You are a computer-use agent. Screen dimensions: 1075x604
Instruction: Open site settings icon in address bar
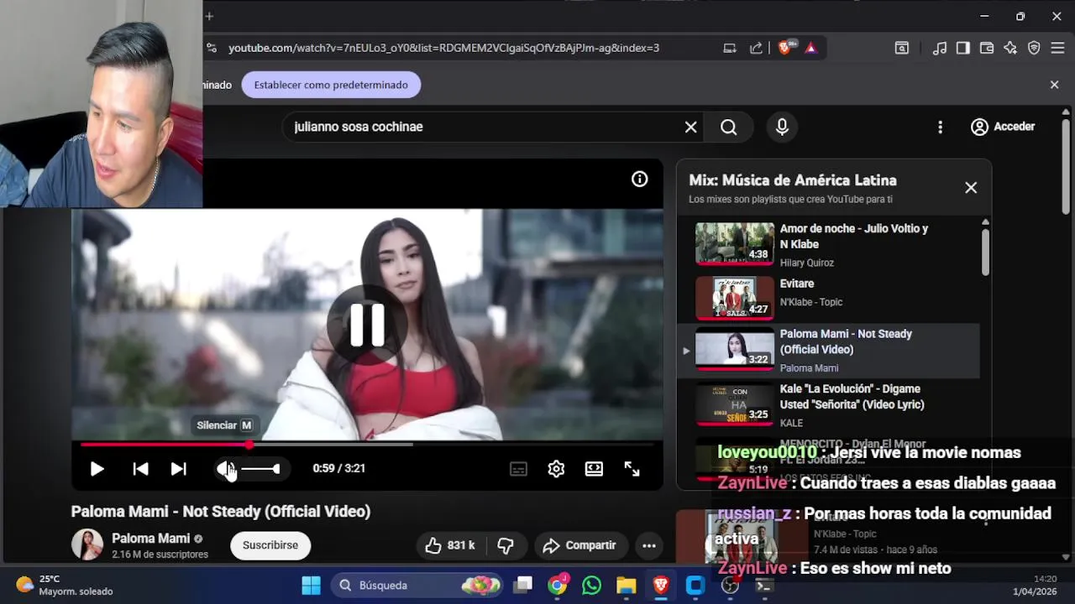tap(212, 48)
